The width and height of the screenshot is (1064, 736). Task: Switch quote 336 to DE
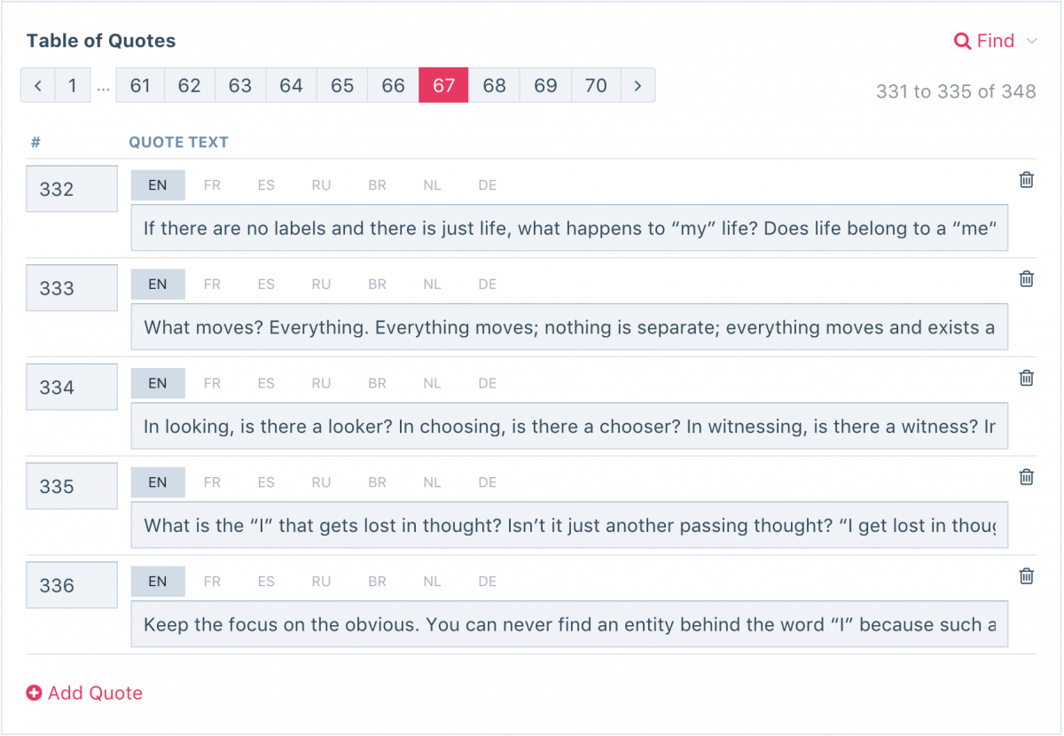487,582
